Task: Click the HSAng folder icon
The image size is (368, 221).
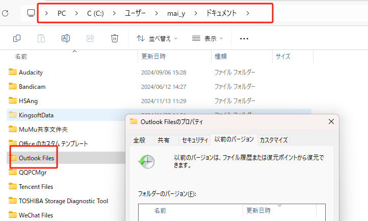Action: pyautogui.click(x=13, y=101)
